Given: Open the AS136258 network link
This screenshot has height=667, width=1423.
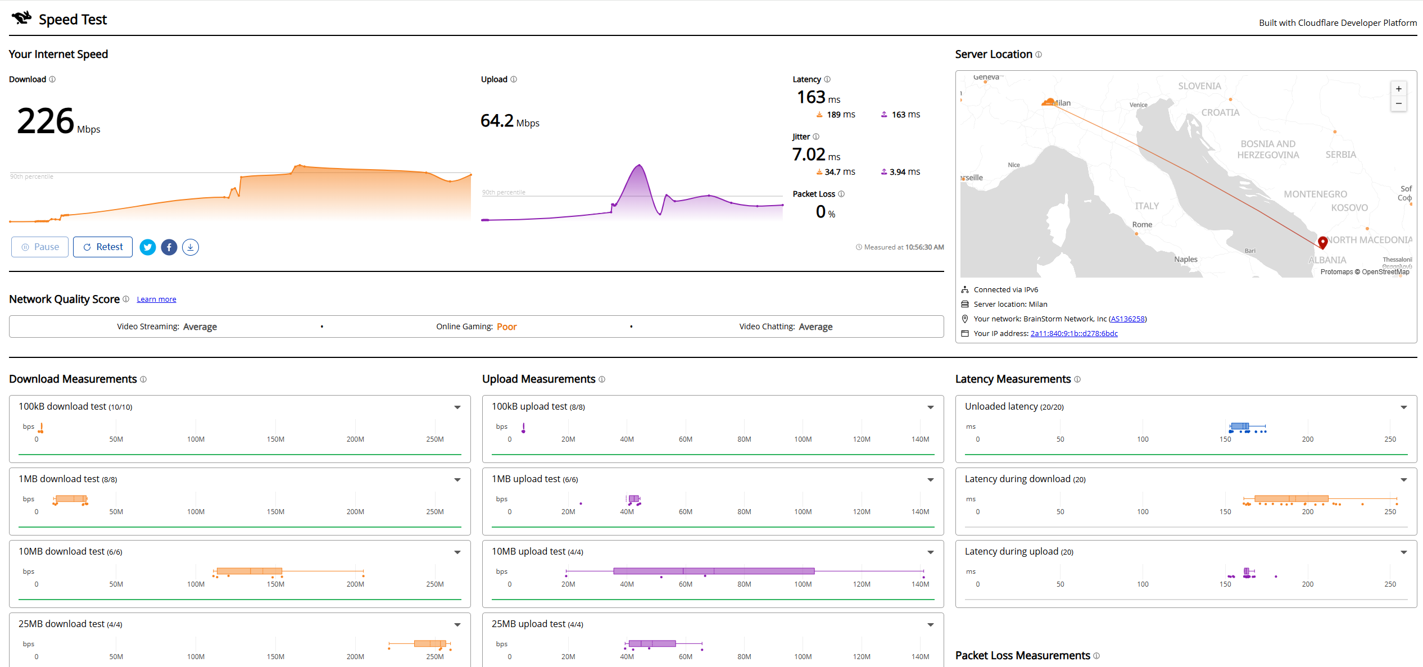Looking at the screenshot, I should point(1127,319).
